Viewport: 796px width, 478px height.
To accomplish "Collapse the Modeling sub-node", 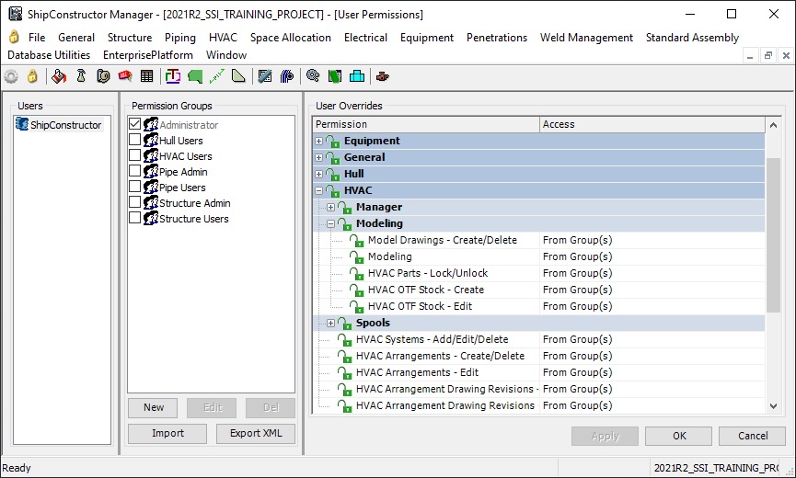I will point(330,223).
